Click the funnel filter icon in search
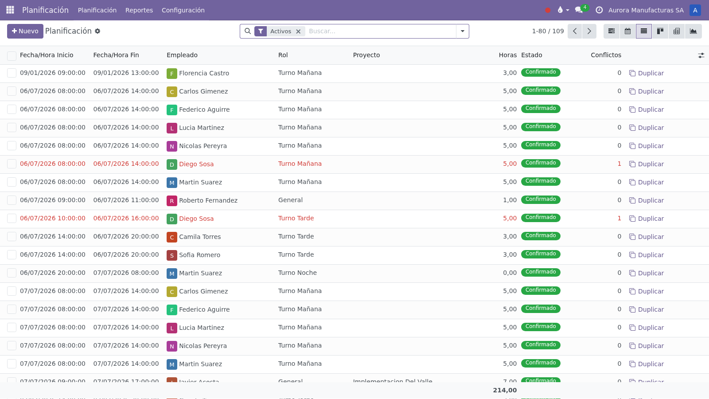This screenshot has height=399, width=709. pos(261,31)
